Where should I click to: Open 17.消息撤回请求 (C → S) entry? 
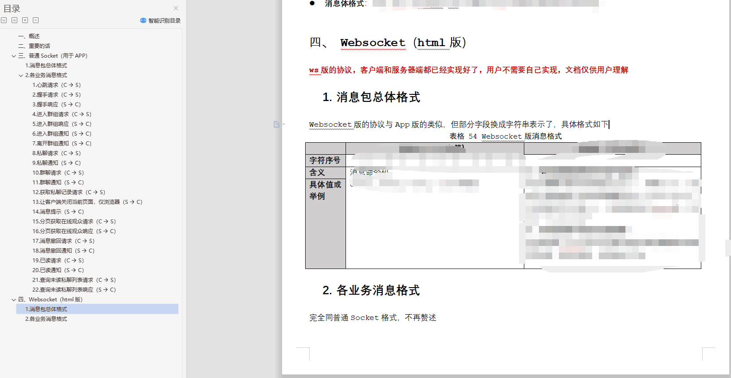[63, 241]
